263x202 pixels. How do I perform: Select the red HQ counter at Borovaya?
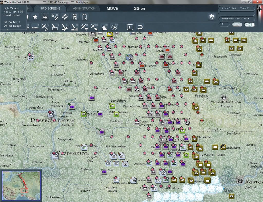tap(142, 65)
